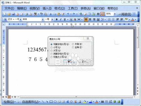The height and width of the screenshot is (106, 141).
Task: Open the File 文件 menu
Action: click(9, 8)
